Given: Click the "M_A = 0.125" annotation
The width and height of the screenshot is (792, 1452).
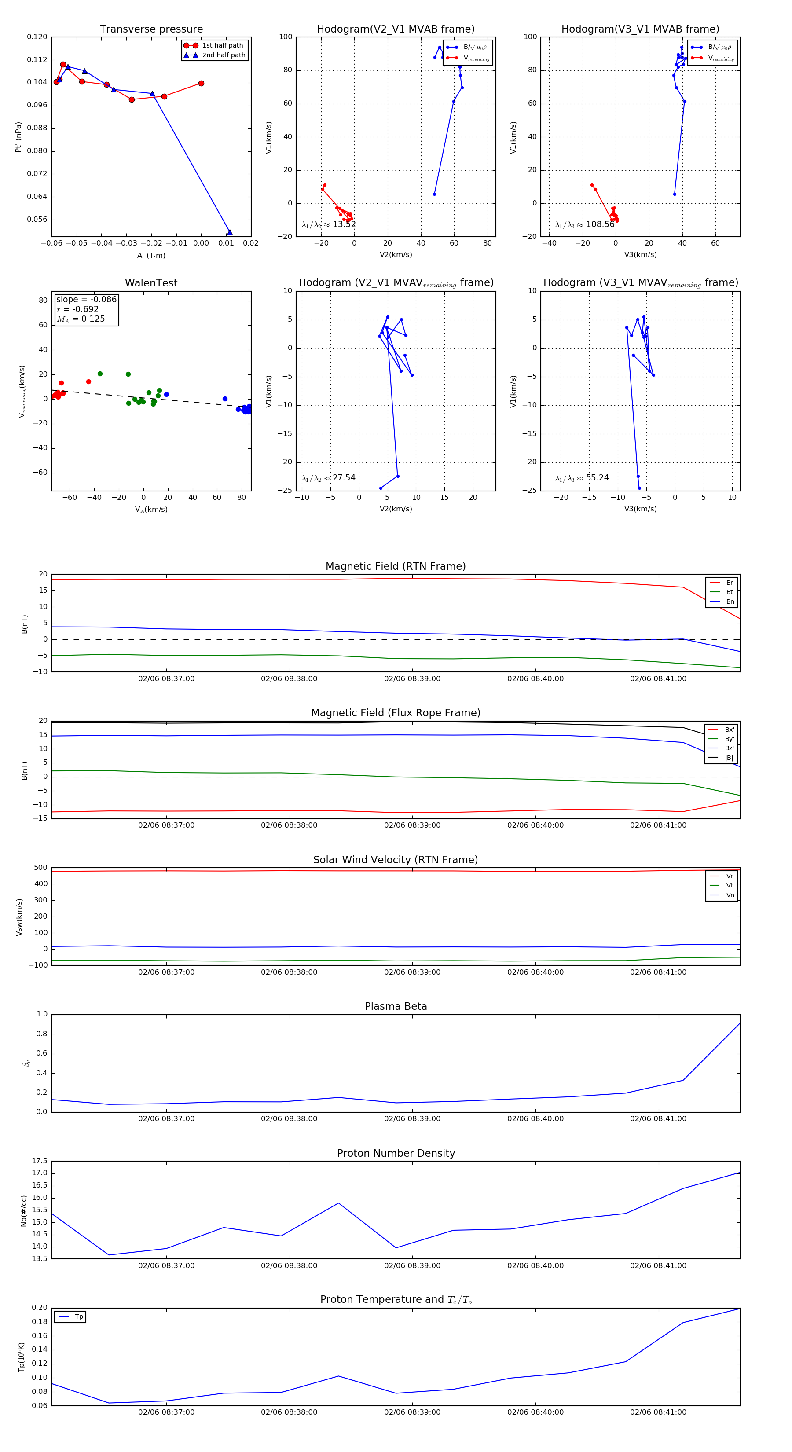Looking at the screenshot, I should point(81,319).
